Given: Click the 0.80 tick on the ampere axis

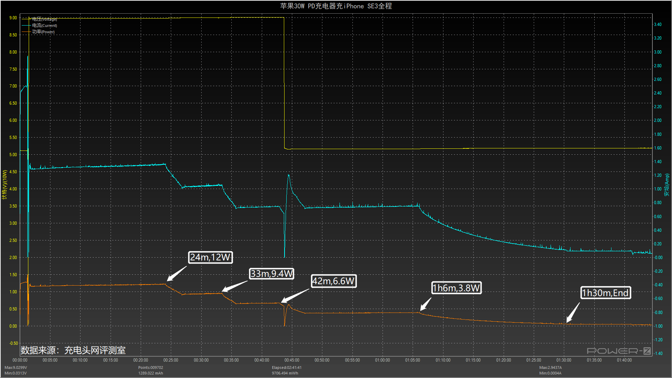Looking at the screenshot, I should (658, 203).
